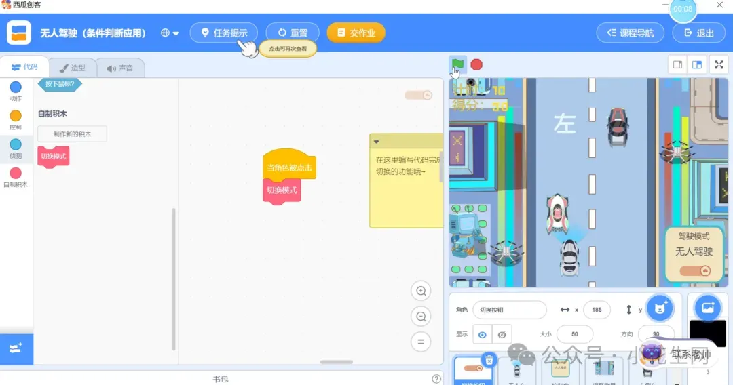Click the white self-driving car on stage
The height and width of the screenshot is (385, 733).
(569, 257)
